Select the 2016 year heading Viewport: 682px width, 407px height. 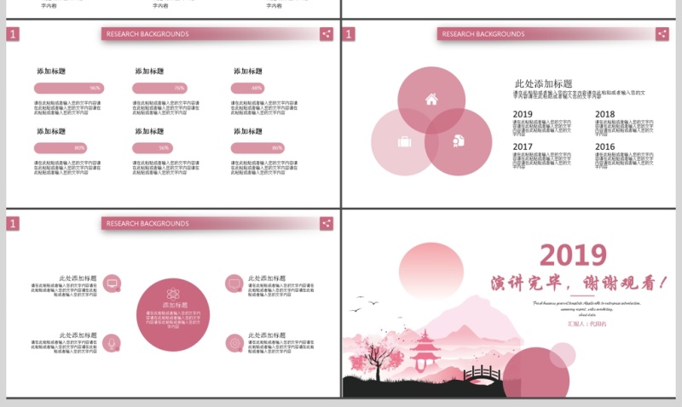(x=605, y=146)
